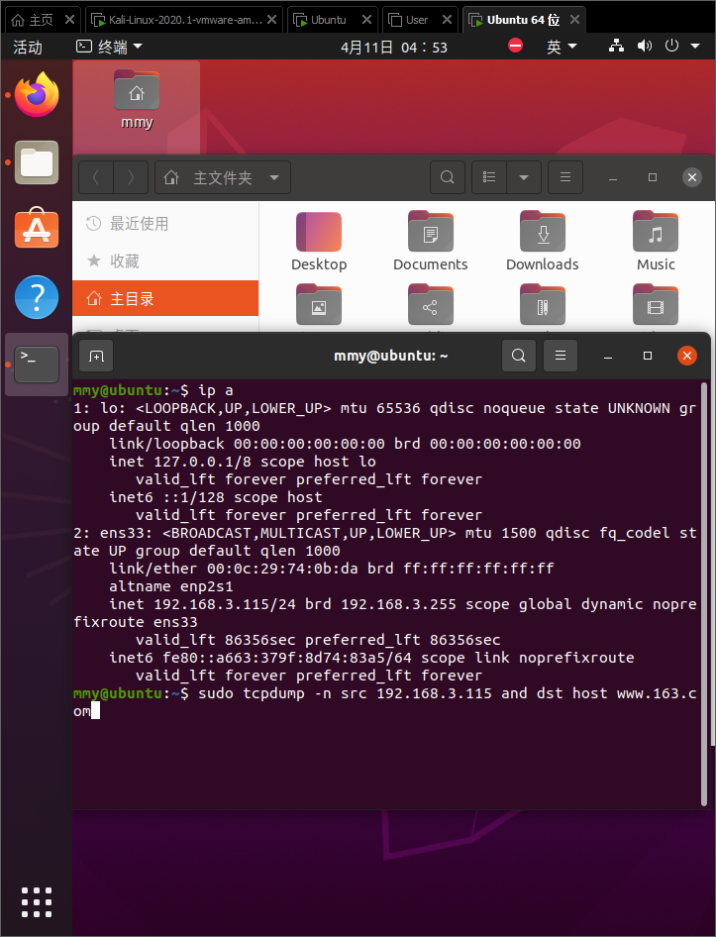Click the volume icon in top bar
716x937 pixels.
tap(645, 46)
